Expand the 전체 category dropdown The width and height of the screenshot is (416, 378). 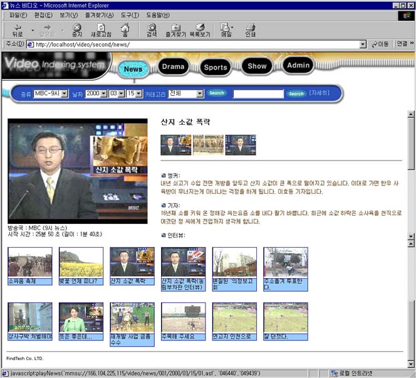pos(200,93)
